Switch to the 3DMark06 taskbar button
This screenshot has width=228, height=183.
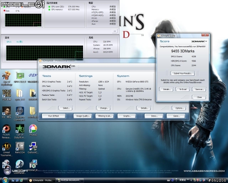pyautogui.click(x=41, y=180)
